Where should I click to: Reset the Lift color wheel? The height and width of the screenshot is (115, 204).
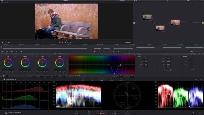(15, 56)
